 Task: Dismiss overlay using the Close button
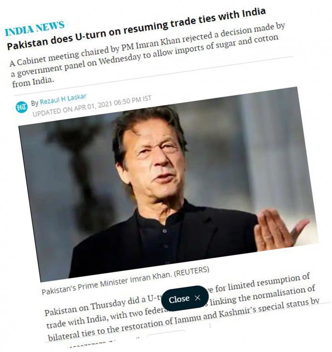coord(185,298)
